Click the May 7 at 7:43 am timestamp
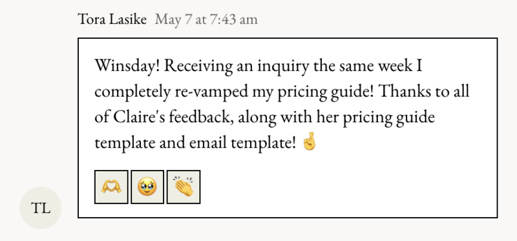The height and width of the screenshot is (241, 517). [206, 19]
